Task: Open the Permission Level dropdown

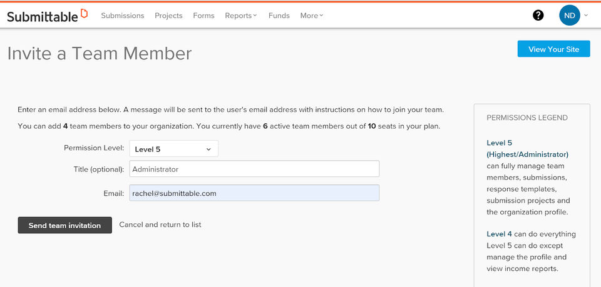Action: [174, 149]
